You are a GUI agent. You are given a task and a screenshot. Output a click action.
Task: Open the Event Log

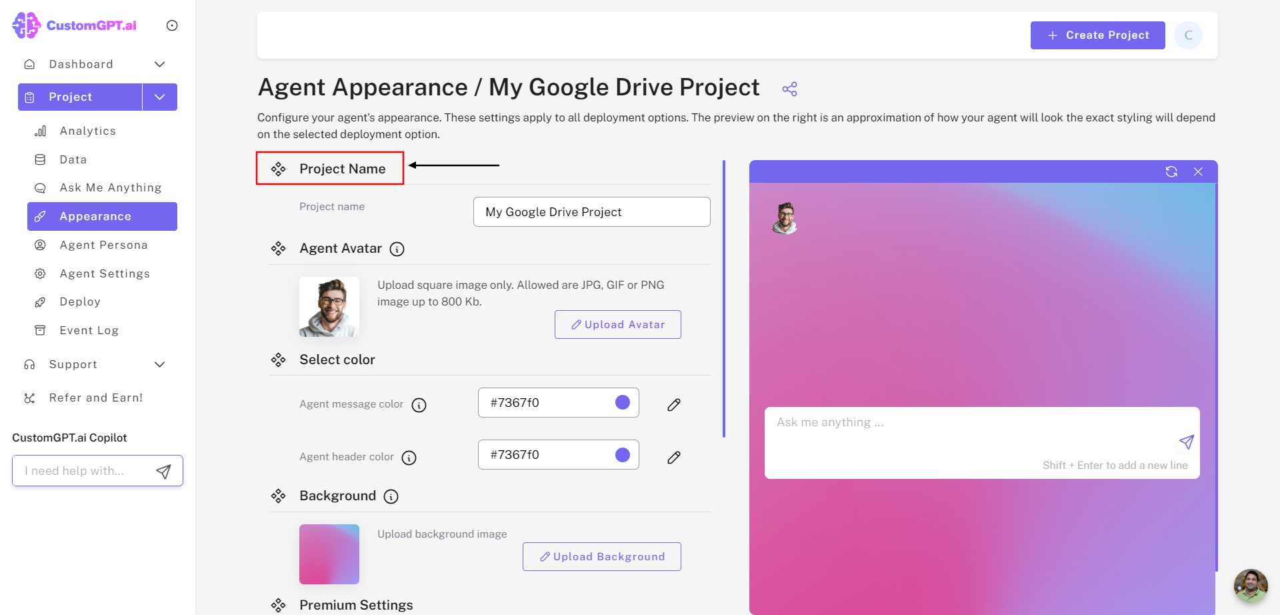89,330
